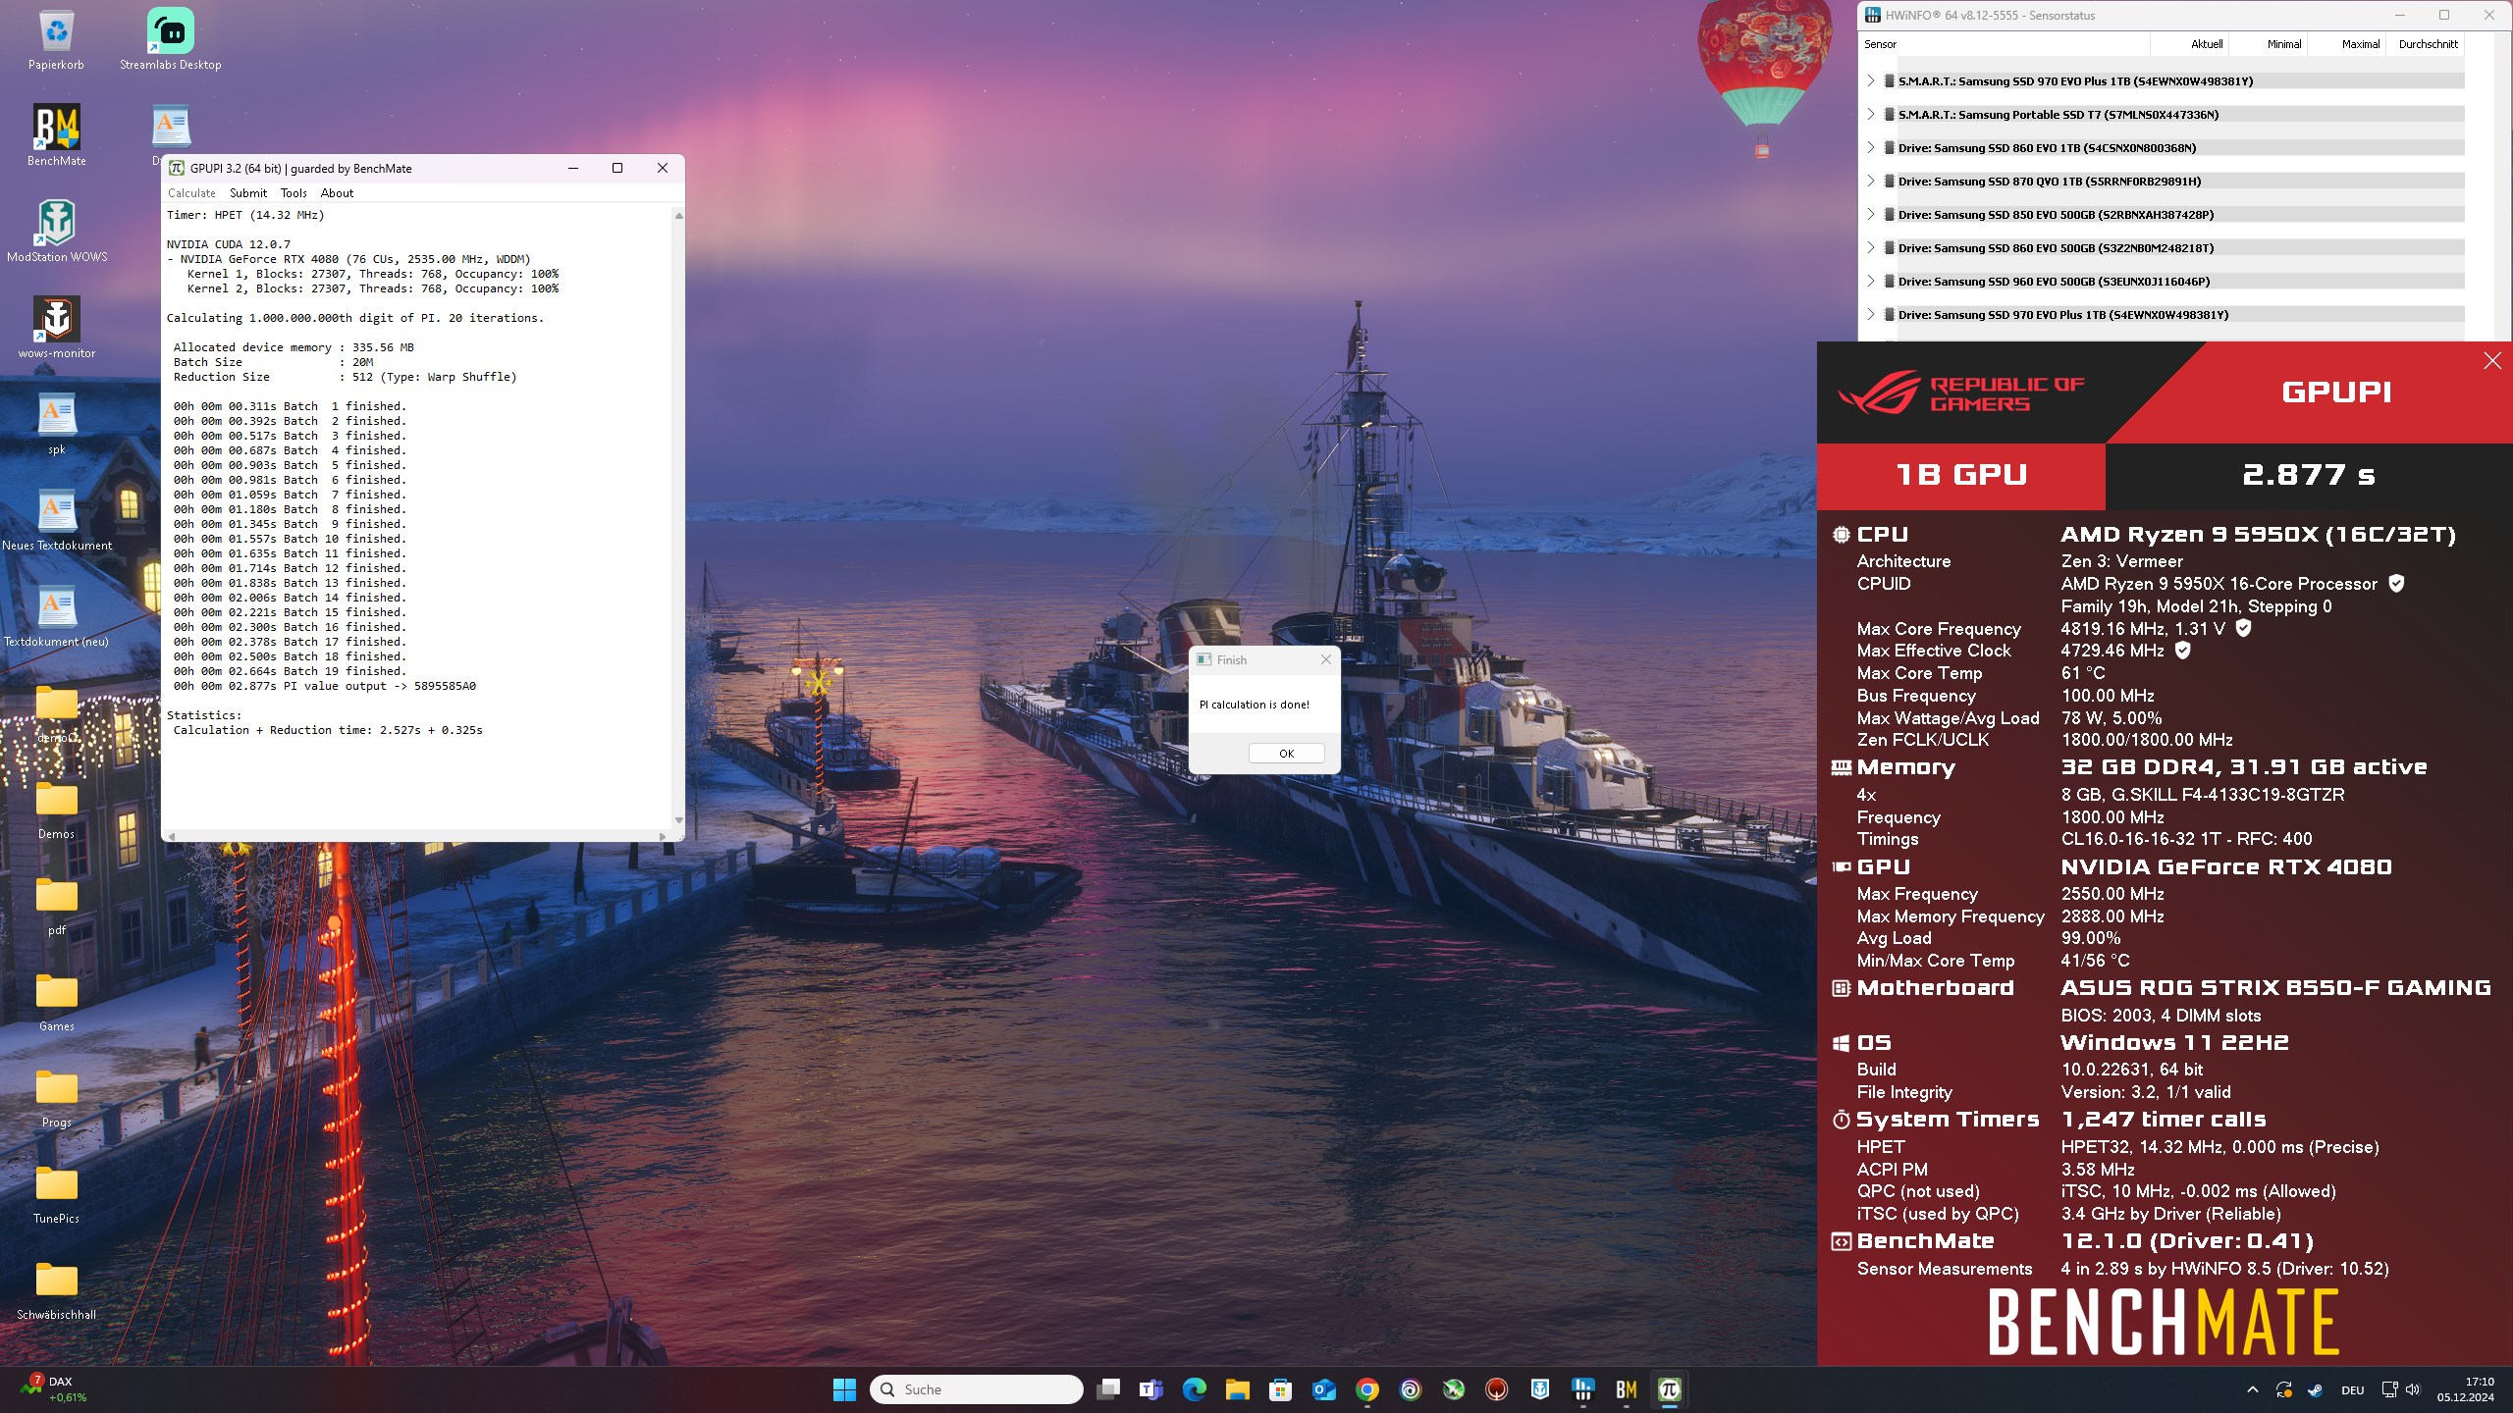Click OK in the Finish dialog
The width and height of the screenshot is (2513, 1413).
tap(1286, 754)
